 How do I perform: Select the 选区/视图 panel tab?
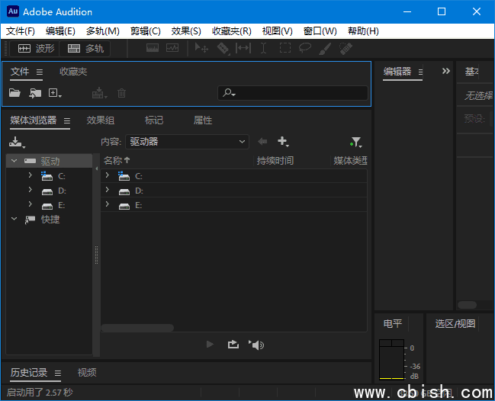(455, 324)
